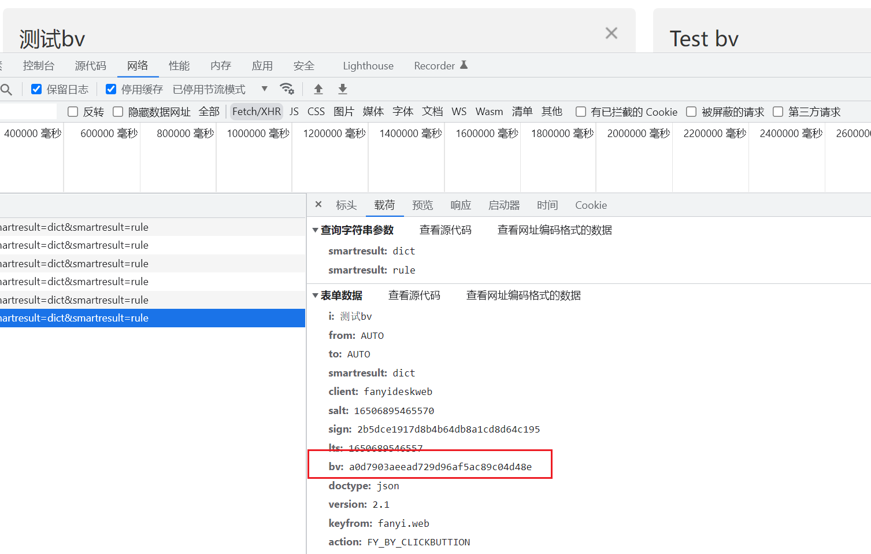Export HAR file using the download arrow icon
The width and height of the screenshot is (871, 554).
pos(342,89)
